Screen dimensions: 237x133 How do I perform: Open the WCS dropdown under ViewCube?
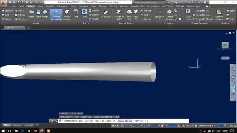coord(225,58)
